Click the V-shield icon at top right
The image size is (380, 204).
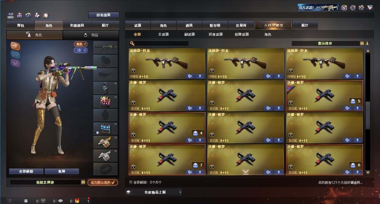pyautogui.click(x=344, y=8)
